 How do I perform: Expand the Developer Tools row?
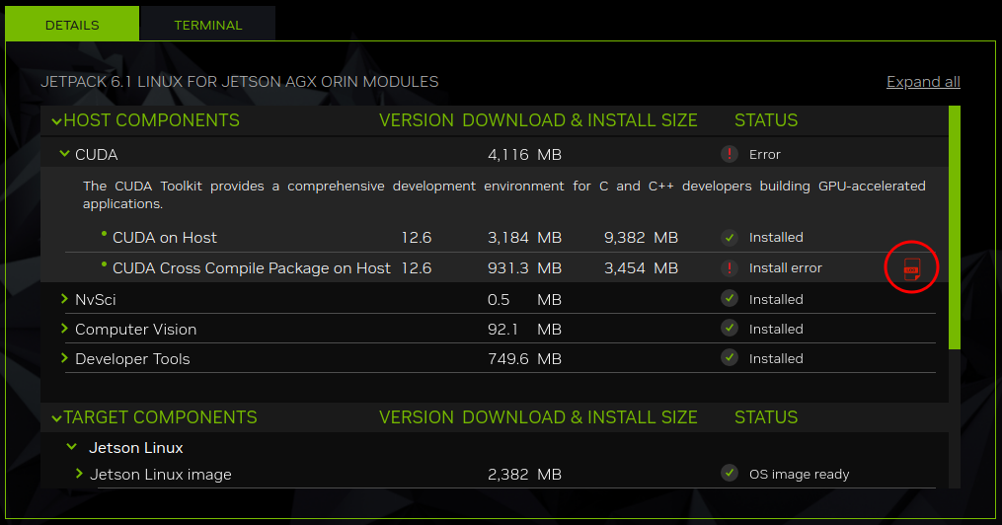(x=65, y=358)
